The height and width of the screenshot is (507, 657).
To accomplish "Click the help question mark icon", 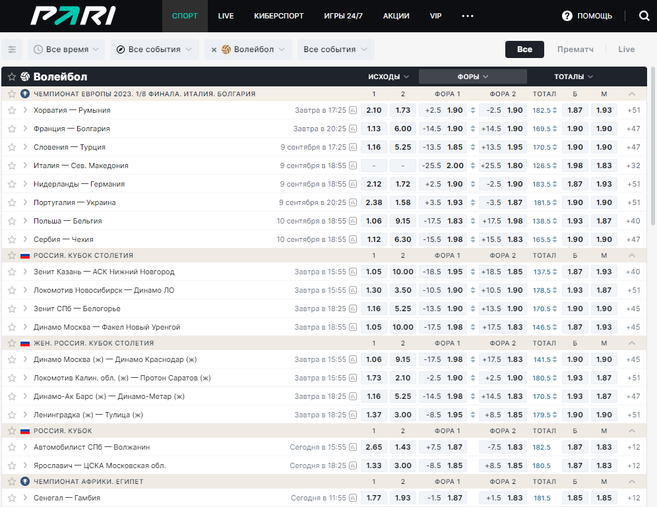I will tap(567, 16).
